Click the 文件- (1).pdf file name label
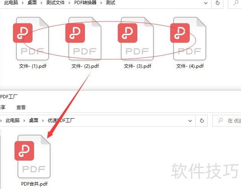This screenshot has width=241, height=189. pyautogui.click(x=33, y=66)
